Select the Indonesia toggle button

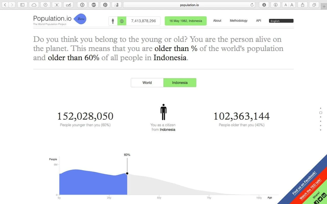point(180,83)
